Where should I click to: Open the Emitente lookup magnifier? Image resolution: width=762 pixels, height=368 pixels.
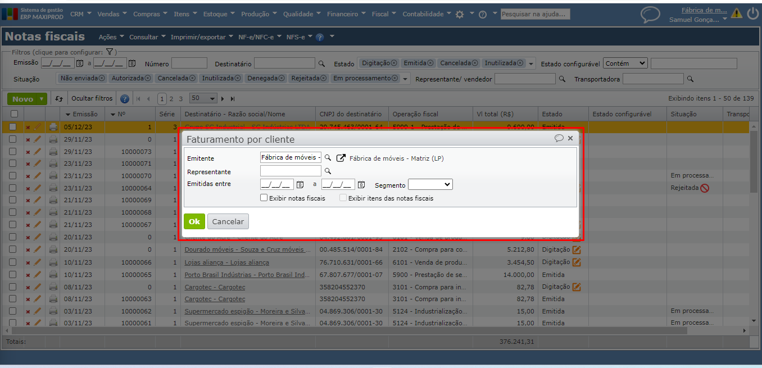point(328,158)
